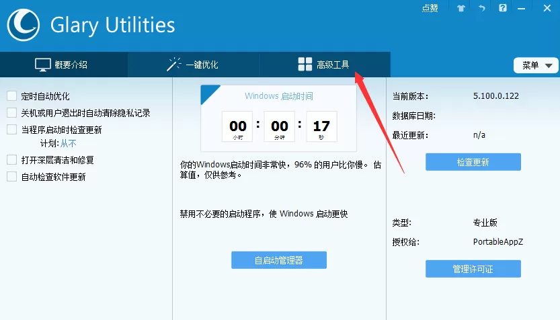Click the undo/restore arrow icon
The image size is (560, 320).
(x=482, y=8)
